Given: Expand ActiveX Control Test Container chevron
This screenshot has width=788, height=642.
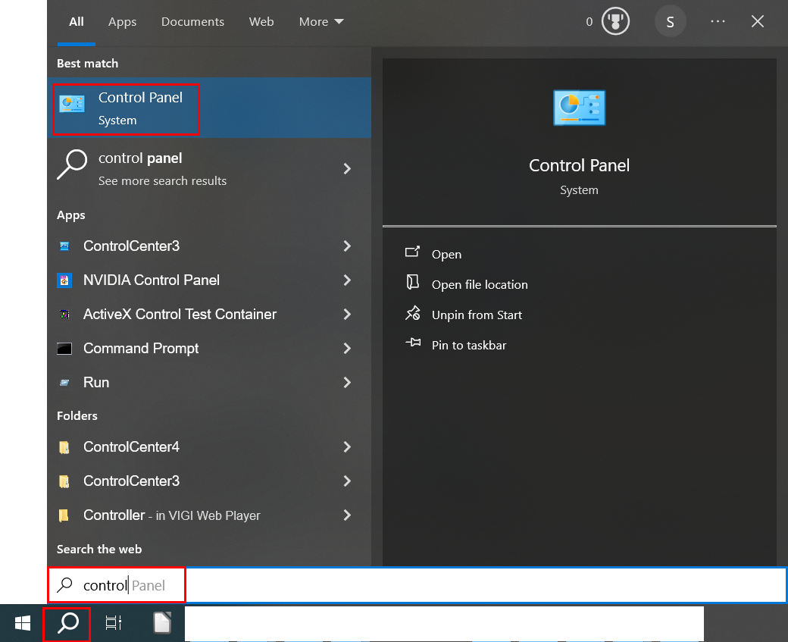Looking at the screenshot, I should [347, 315].
